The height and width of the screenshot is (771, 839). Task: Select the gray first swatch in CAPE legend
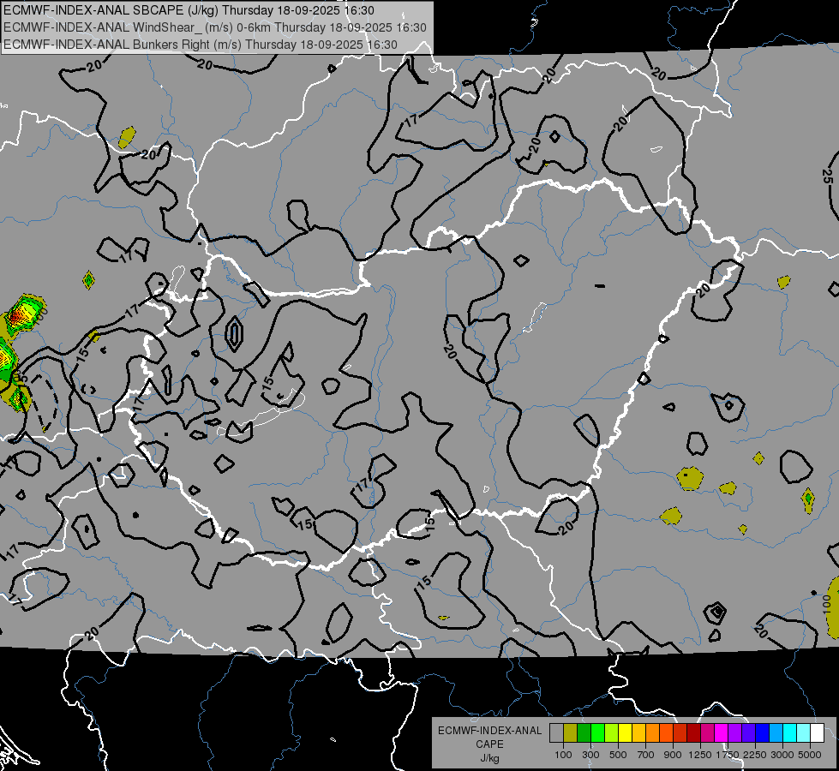click(556, 733)
